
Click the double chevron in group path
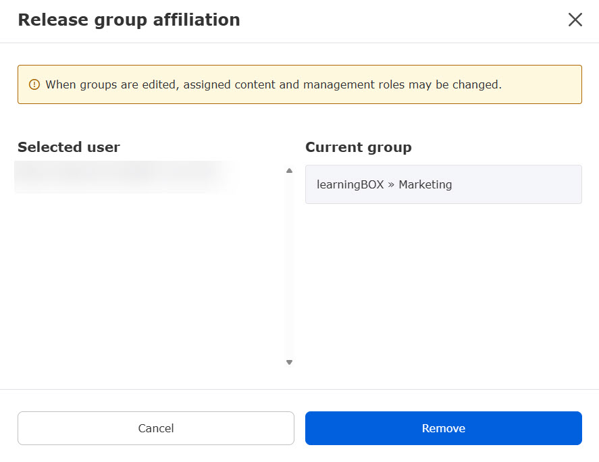(x=391, y=184)
